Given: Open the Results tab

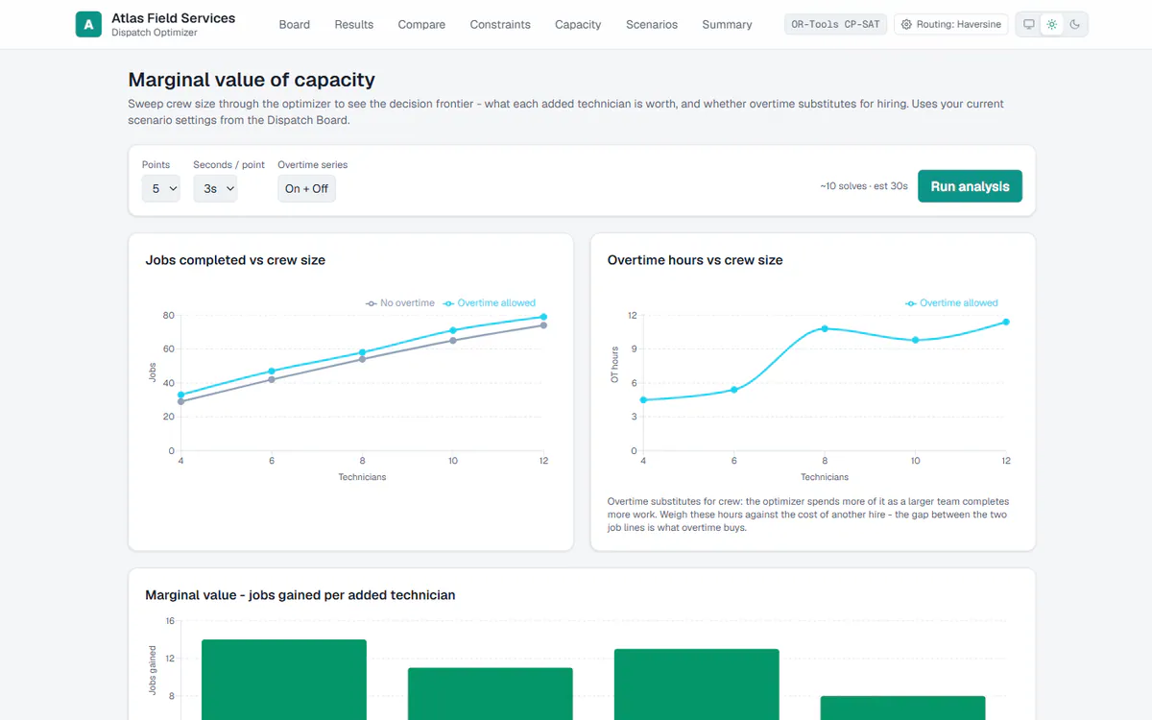Looking at the screenshot, I should pyautogui.click(x=354, y=24).
